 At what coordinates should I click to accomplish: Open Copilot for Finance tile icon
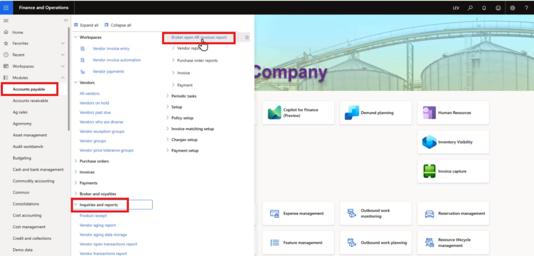point(274,113)
